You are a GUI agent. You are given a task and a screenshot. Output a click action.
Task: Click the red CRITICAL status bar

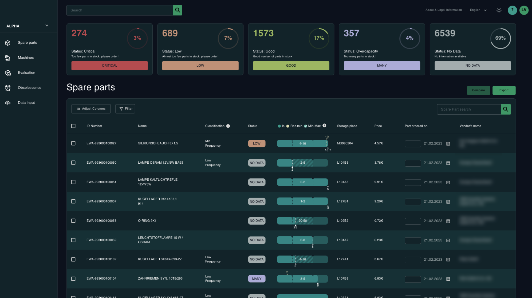pos(109,66)
